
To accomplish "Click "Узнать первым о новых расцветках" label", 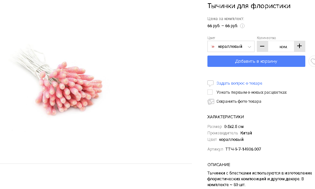I will tap(251, 92).
